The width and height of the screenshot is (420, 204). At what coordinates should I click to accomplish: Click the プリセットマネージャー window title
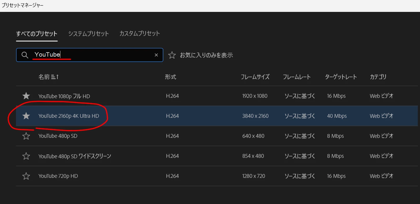pyautogui.click(x=23, y=5)
